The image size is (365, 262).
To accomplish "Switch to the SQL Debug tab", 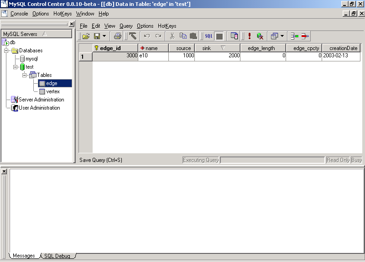I will [x=57, y=256].
